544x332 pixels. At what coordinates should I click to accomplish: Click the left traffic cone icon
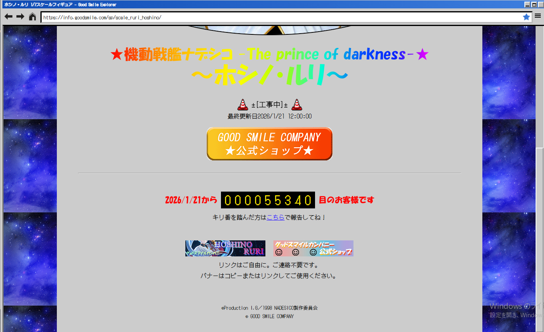pos(243,104)
